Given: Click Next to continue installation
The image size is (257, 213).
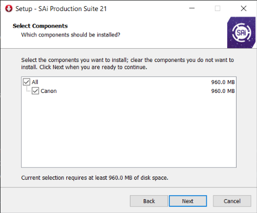Looking at the screenshot, I should click(x=188, y=201).
